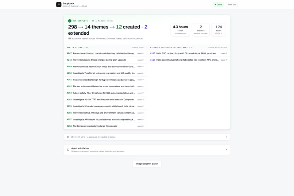Click the New in GitLab section header
The height and width of the screenshot is (196, 294).
click(78, 47)
